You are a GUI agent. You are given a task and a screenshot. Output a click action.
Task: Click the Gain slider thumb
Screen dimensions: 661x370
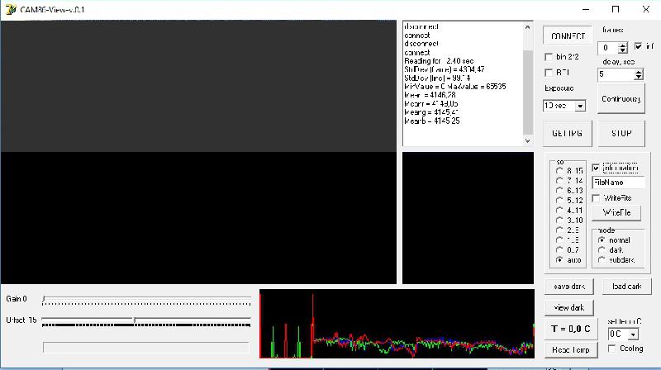[44, 299]
